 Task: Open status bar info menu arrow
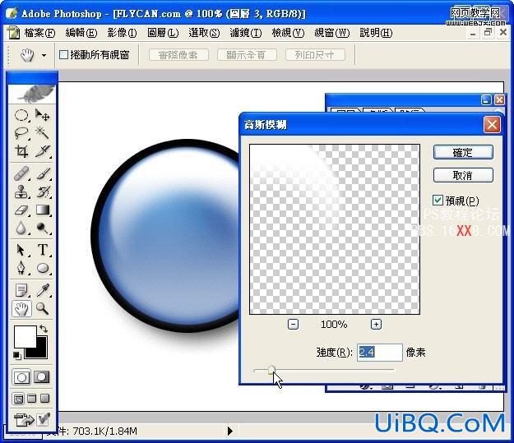(x=230, y=431)
